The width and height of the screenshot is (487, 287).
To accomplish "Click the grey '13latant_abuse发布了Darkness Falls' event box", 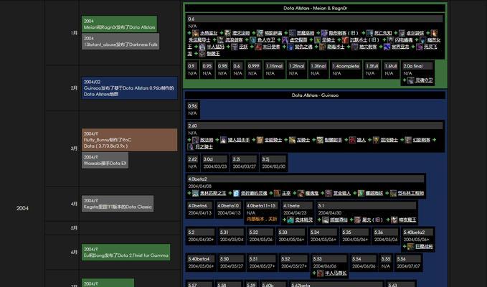I will [120, 42].
